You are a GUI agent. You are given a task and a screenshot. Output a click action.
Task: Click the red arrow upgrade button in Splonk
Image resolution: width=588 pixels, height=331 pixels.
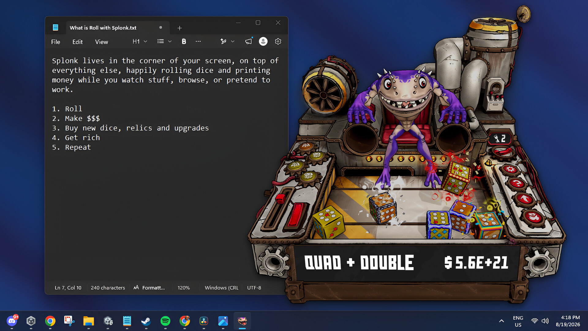tap(525, 199)
